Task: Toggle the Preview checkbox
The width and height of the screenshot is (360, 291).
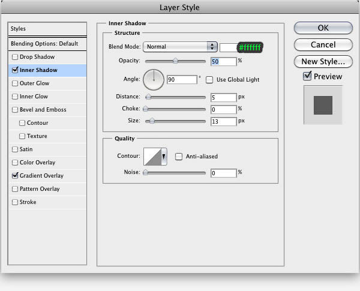Action: pyautogui.click(x=307, y=76)
